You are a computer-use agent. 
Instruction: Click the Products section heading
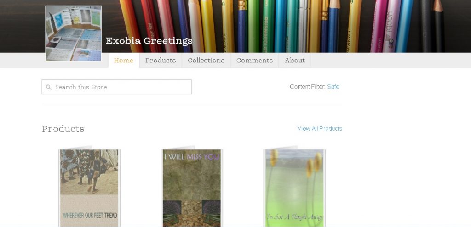(63, 129)
